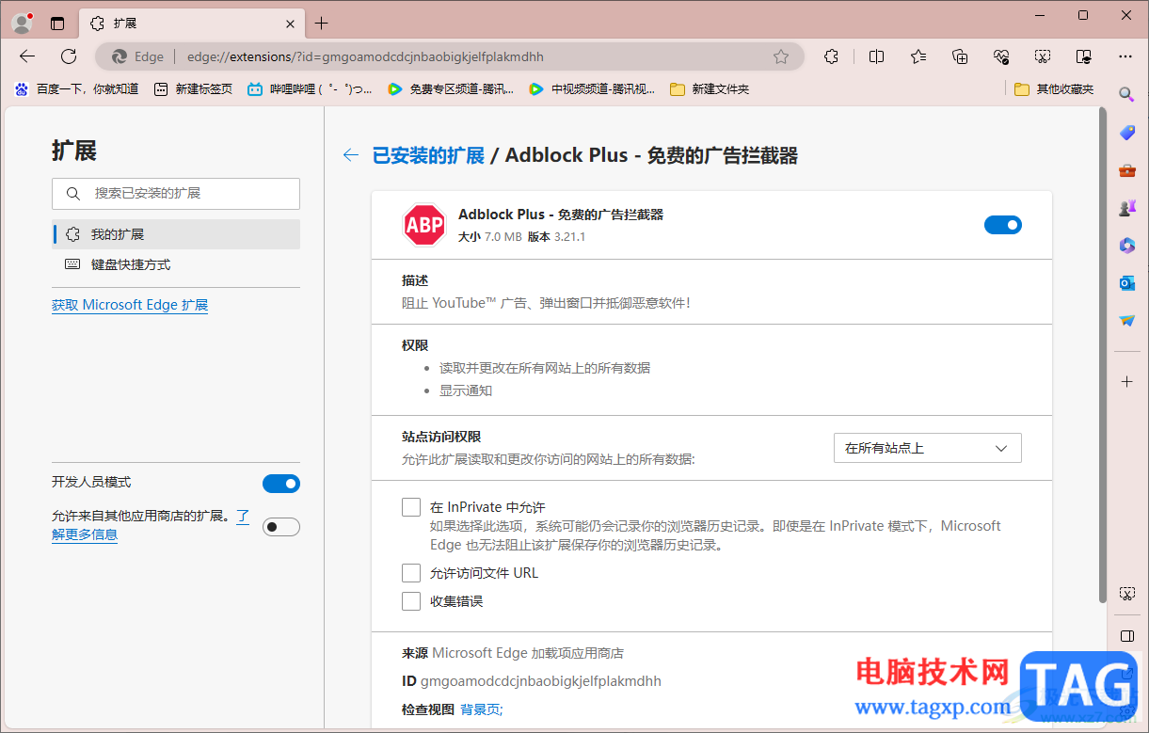Open the tab actions menu icon
This screenshot has height=733, width=1149.
point(57,23)
